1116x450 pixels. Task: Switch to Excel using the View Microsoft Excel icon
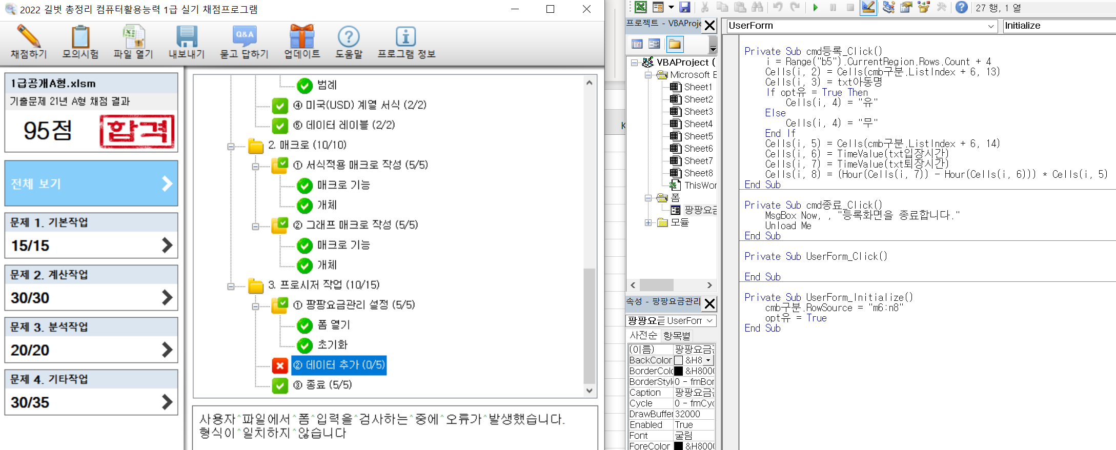click(x=640, y=8)
